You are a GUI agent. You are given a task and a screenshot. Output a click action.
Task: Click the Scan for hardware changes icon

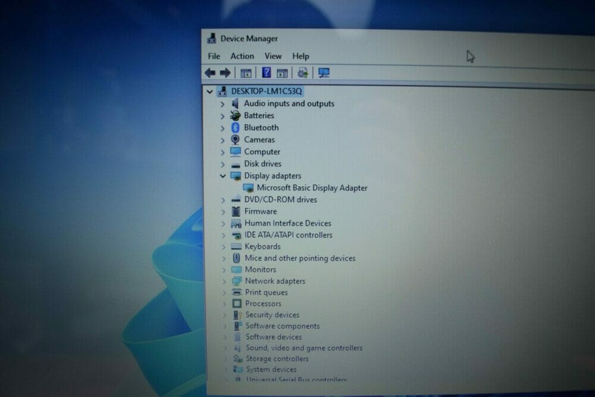pyautogui.click(x=324, y=73)
